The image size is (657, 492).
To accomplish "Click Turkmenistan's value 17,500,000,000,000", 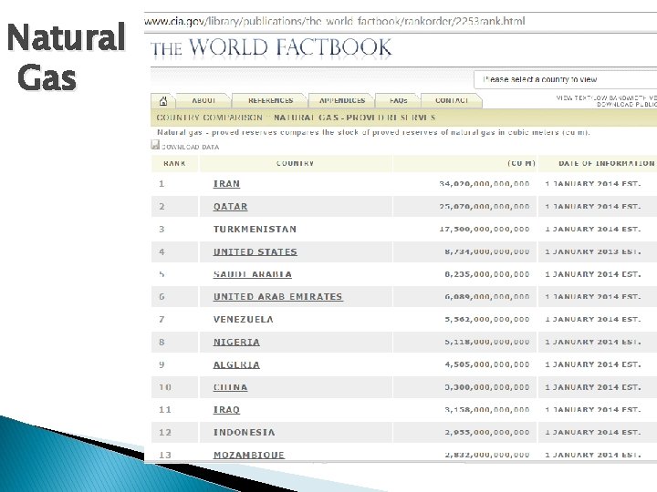I will (485, 229).
